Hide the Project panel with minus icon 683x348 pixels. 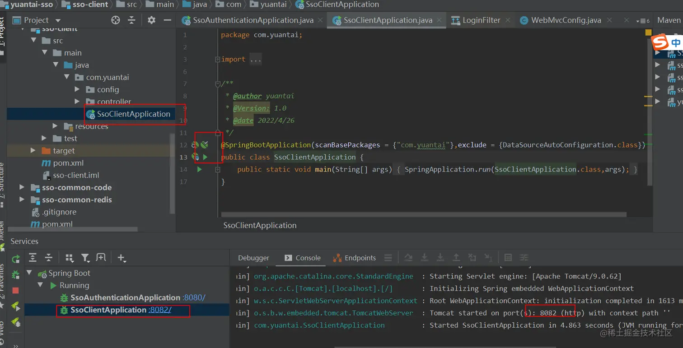point(168,20)
